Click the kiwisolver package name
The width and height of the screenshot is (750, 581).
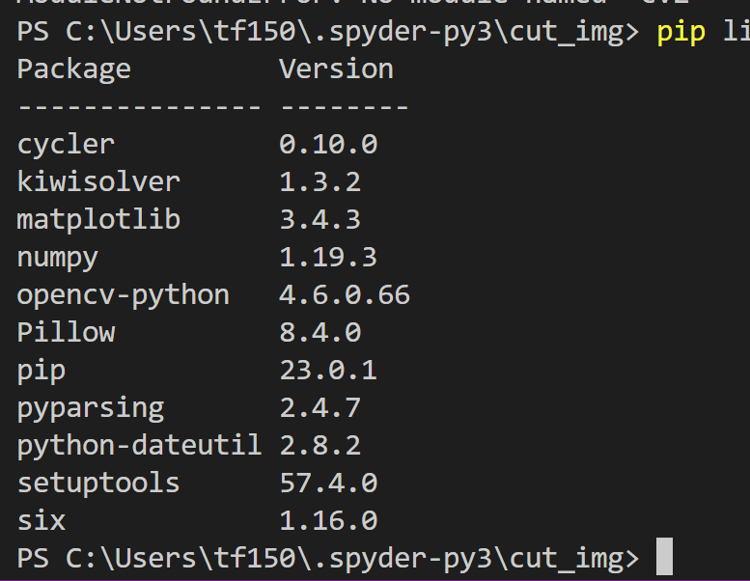click(98, 181)
